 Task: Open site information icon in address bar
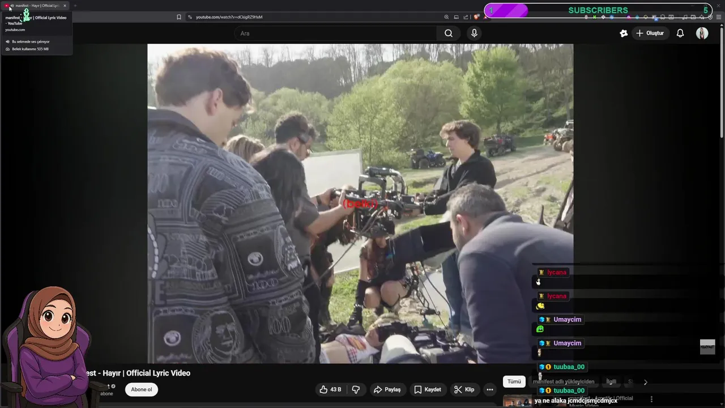[190, 17]
